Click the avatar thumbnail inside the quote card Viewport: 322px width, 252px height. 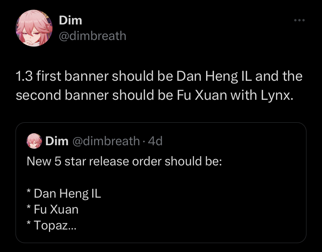pyautogui.click(x=34, y=141)
